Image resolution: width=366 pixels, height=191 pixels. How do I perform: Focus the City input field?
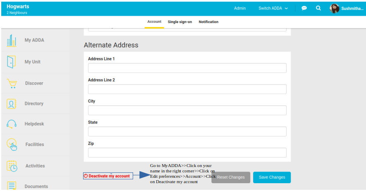187,110
